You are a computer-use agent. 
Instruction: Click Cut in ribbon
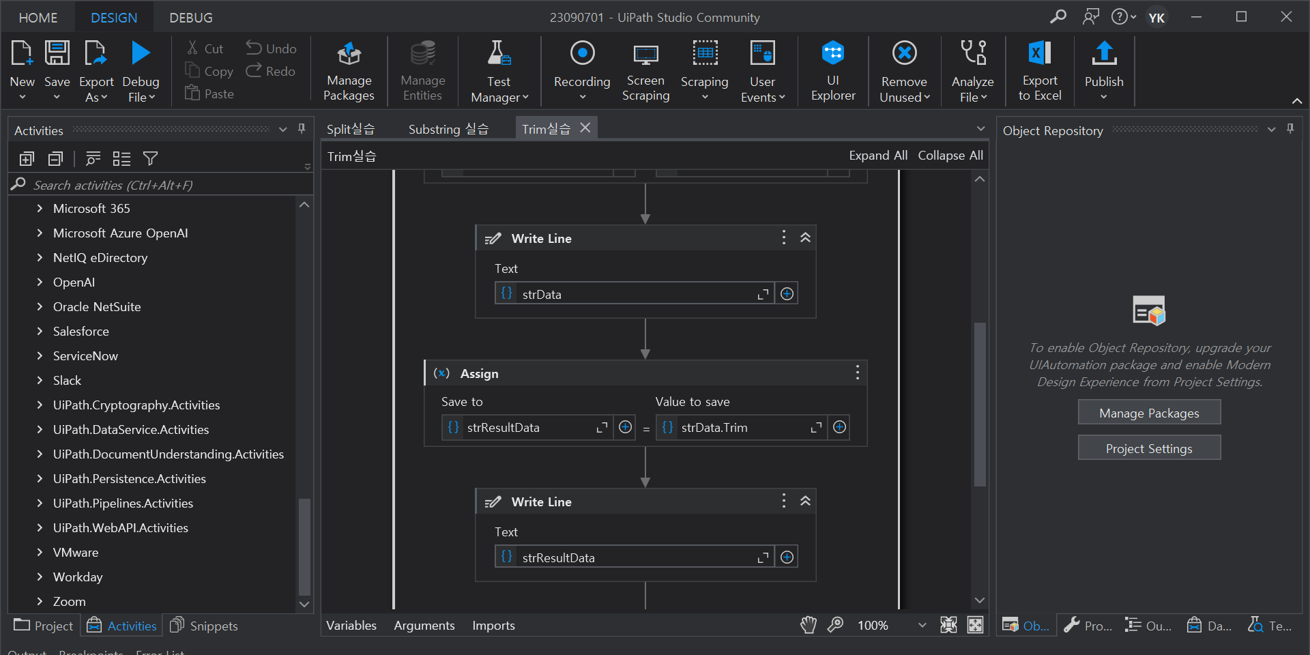coord(205,48)
